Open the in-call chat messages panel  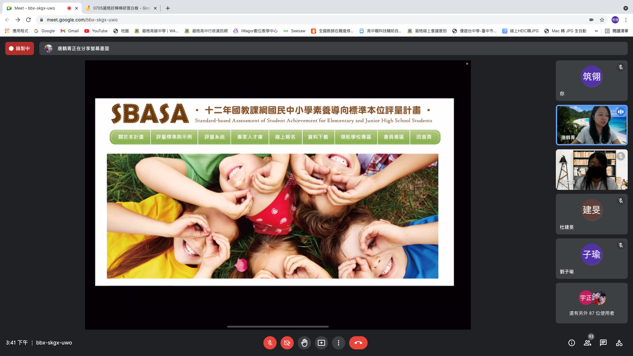click(603, 343)
